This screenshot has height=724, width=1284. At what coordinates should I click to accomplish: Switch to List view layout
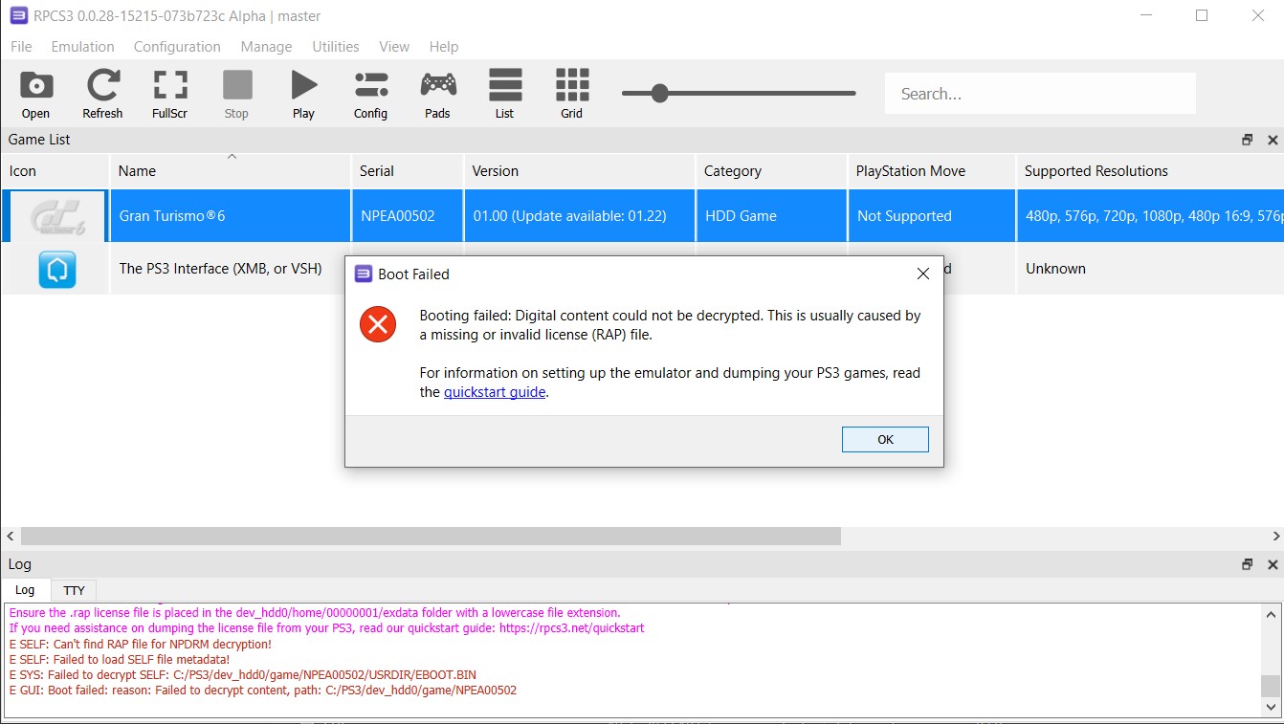click(x=504, y=94)
